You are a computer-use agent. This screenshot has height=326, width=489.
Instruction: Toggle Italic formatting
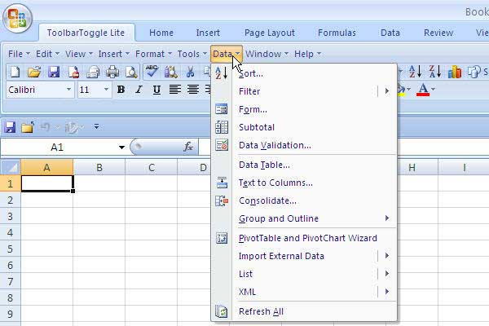pyautogui.click(x=139, y=90)
